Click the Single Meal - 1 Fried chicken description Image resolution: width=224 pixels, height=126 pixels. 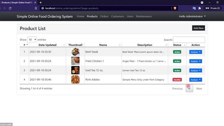click(144, 61)
